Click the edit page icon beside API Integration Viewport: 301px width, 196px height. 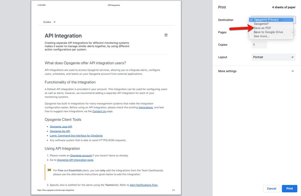point(166,35)
